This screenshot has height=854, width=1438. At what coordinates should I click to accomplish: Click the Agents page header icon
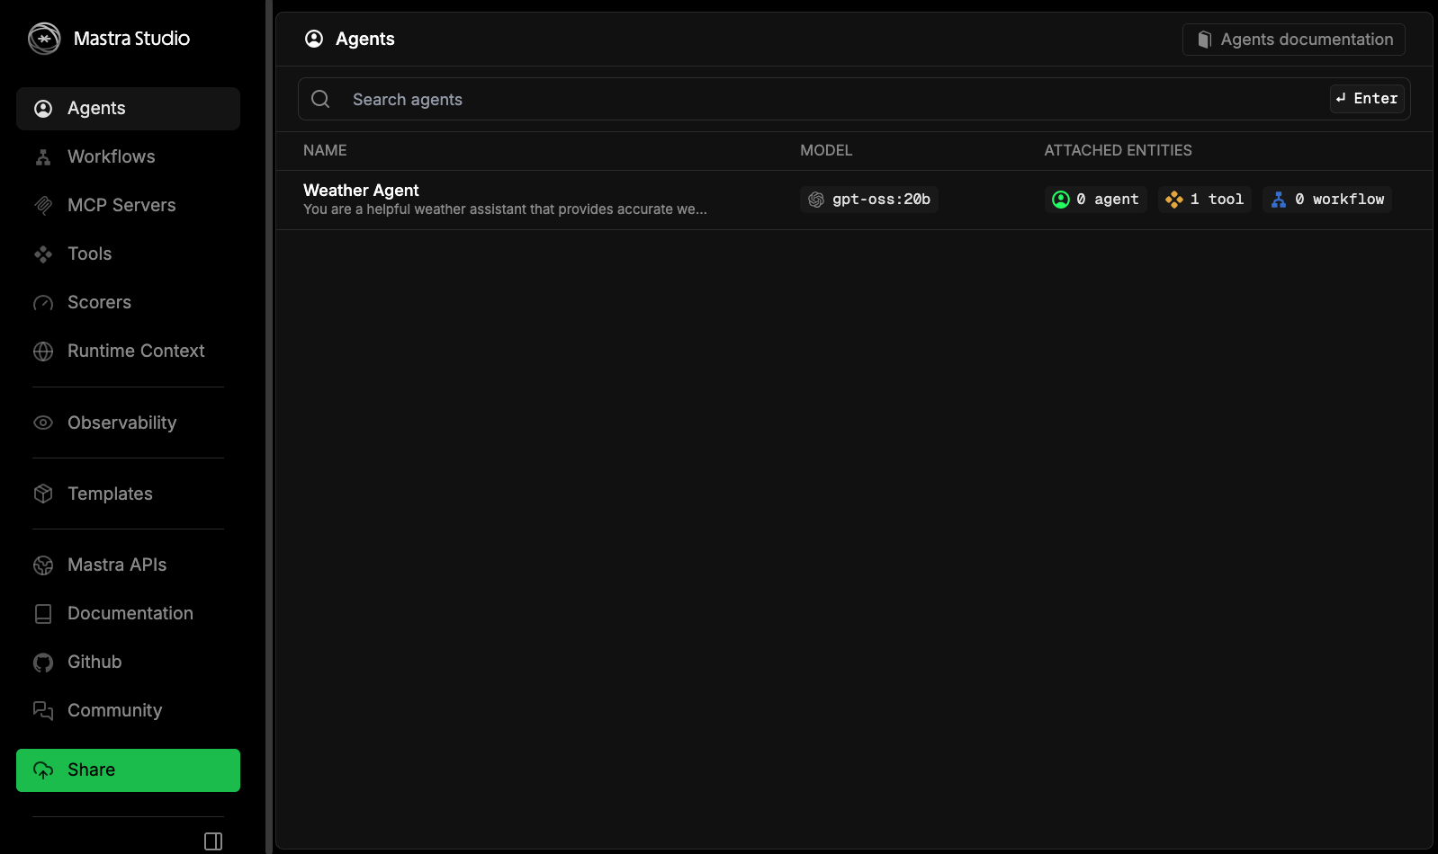pos(314,39)
